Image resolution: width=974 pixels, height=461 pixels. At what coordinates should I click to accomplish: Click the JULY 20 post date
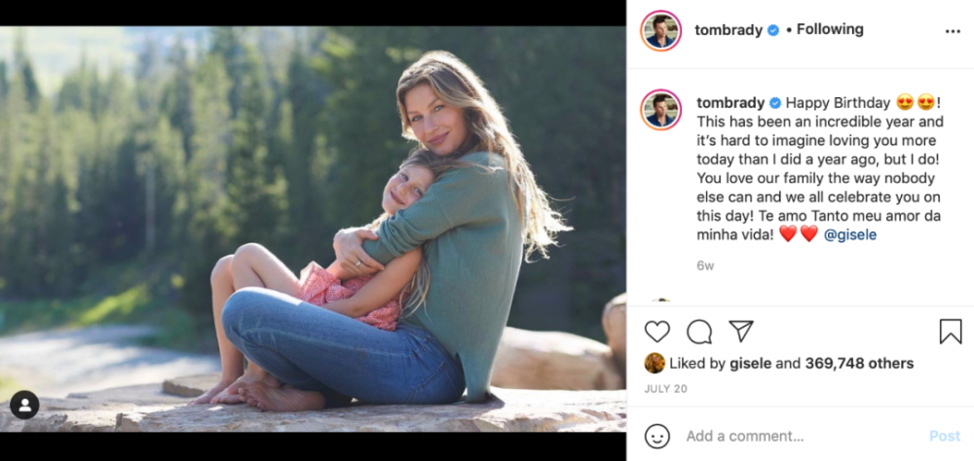pos(665,389)
